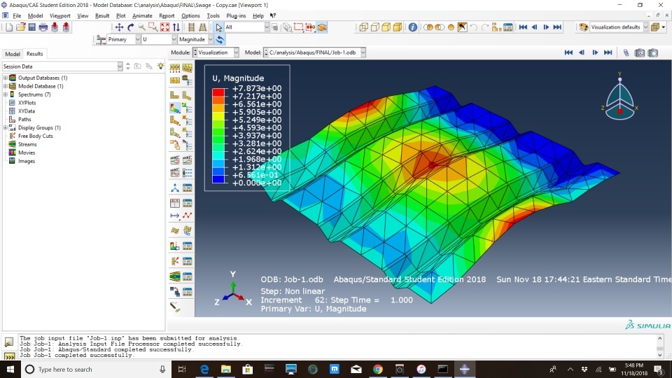This screenshot has height=378, width=672.
Task: Jump to first frame in toolbar
Action: click(523, 27)
